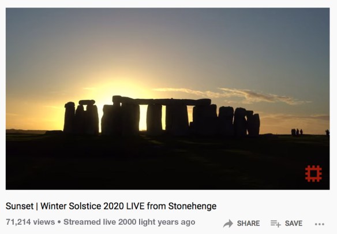Image resolution: width=337 pixels, height=234 pixels.
Task: Click the leftmost standing stone silhouette
Action: tap(69, 117)
